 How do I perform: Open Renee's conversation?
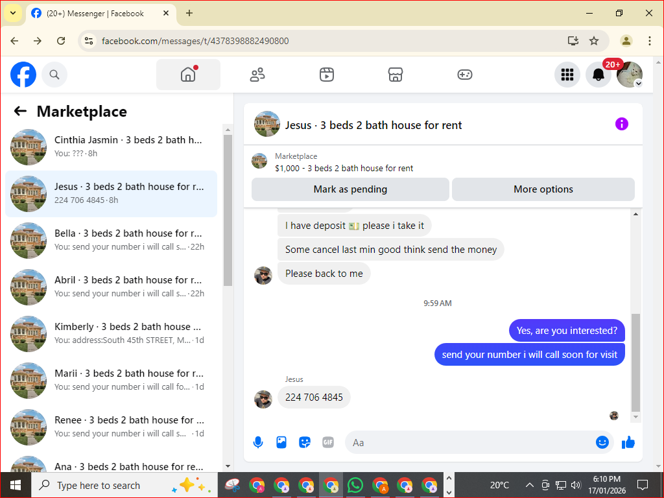pos(112,427)
